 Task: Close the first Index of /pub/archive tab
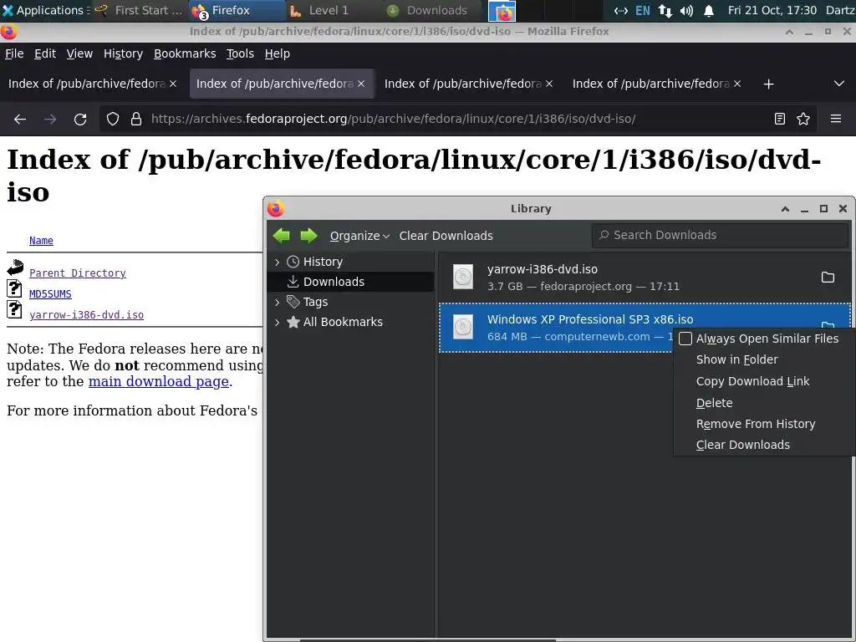[173, 84]
